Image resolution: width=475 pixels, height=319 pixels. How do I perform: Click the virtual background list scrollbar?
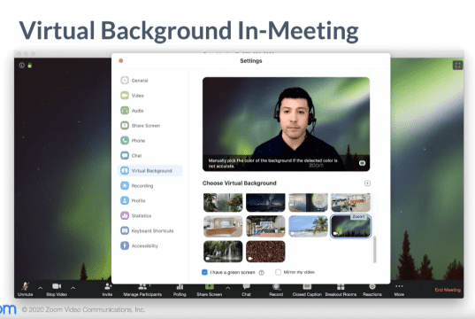coord(375,249)
